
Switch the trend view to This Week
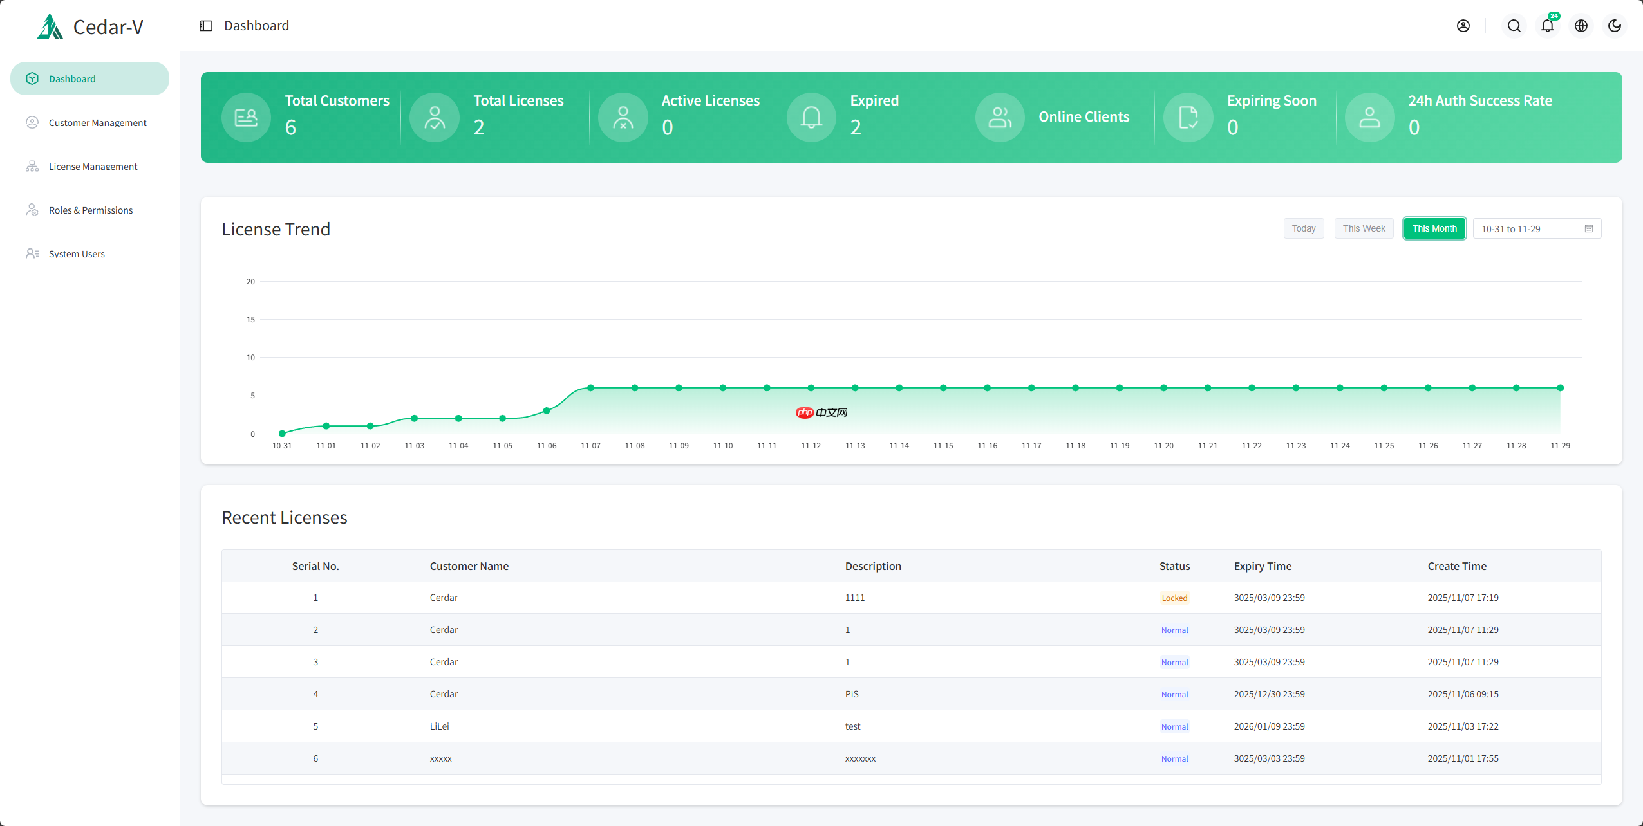tap(1363, 228)
